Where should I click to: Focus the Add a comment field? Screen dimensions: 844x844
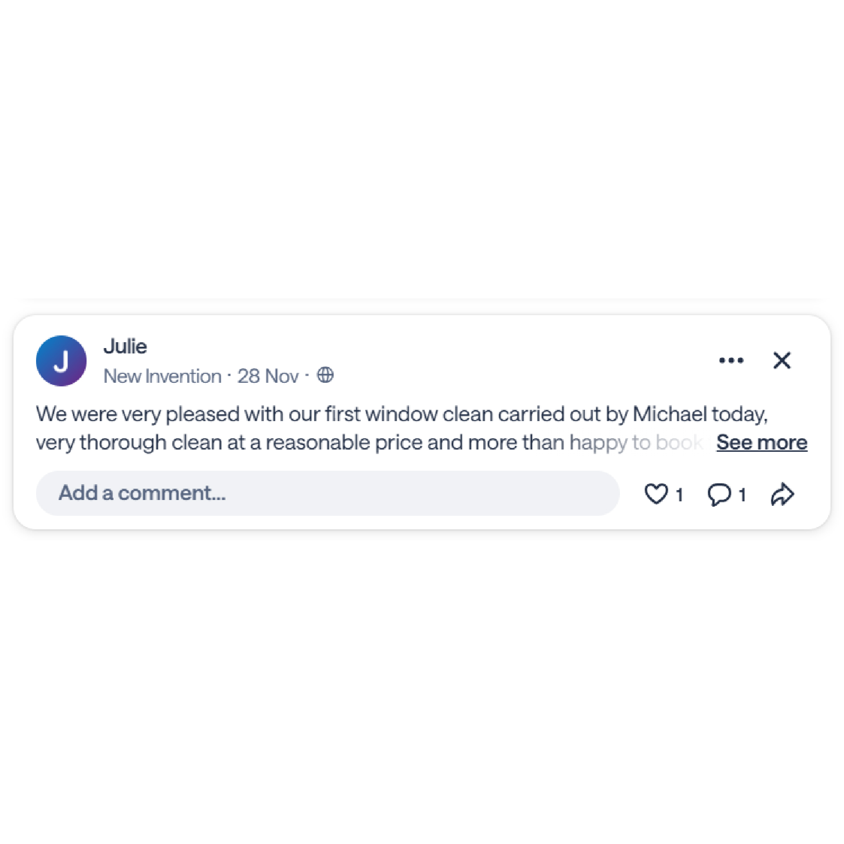click(x=328, y=493)
